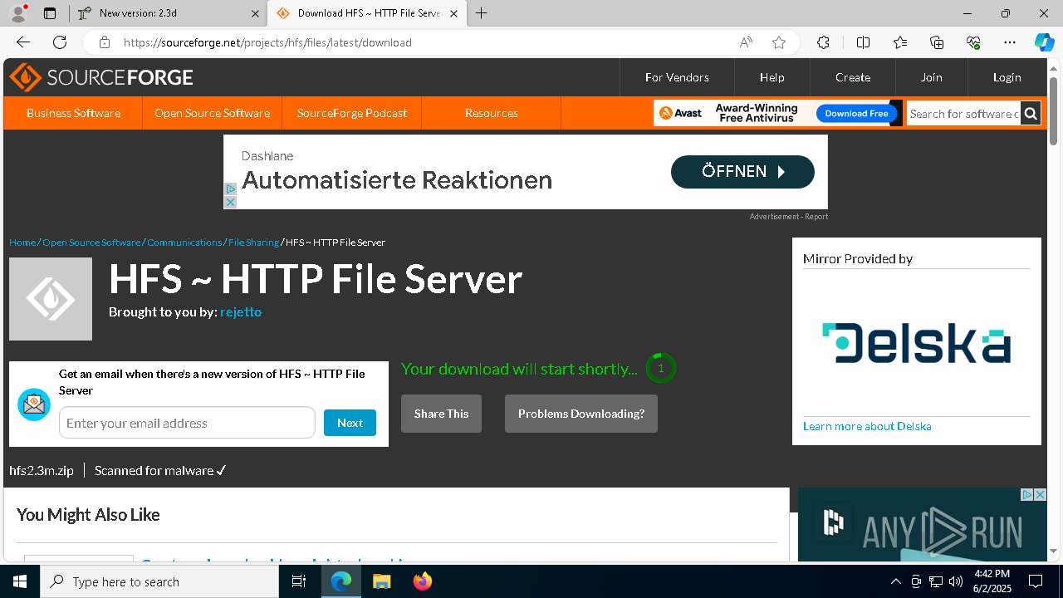This screenshot has width=1063, height=598.
Task: Click For Vendors in top navigation
Action: (677, 77)
